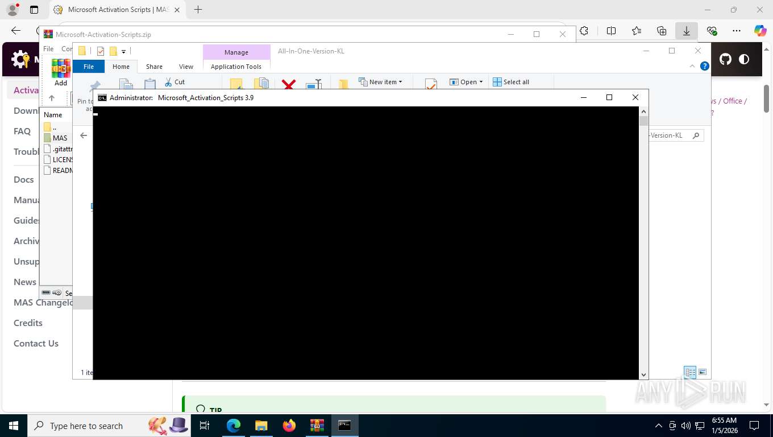
Task: Open the Open dropdown in Explorer ribbon
Action: [x=466, y=82]
